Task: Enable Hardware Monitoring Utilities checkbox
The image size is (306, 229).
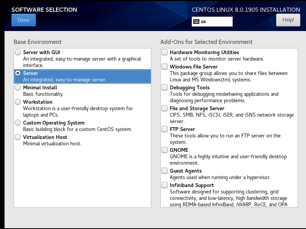Action: click(165, 52)
